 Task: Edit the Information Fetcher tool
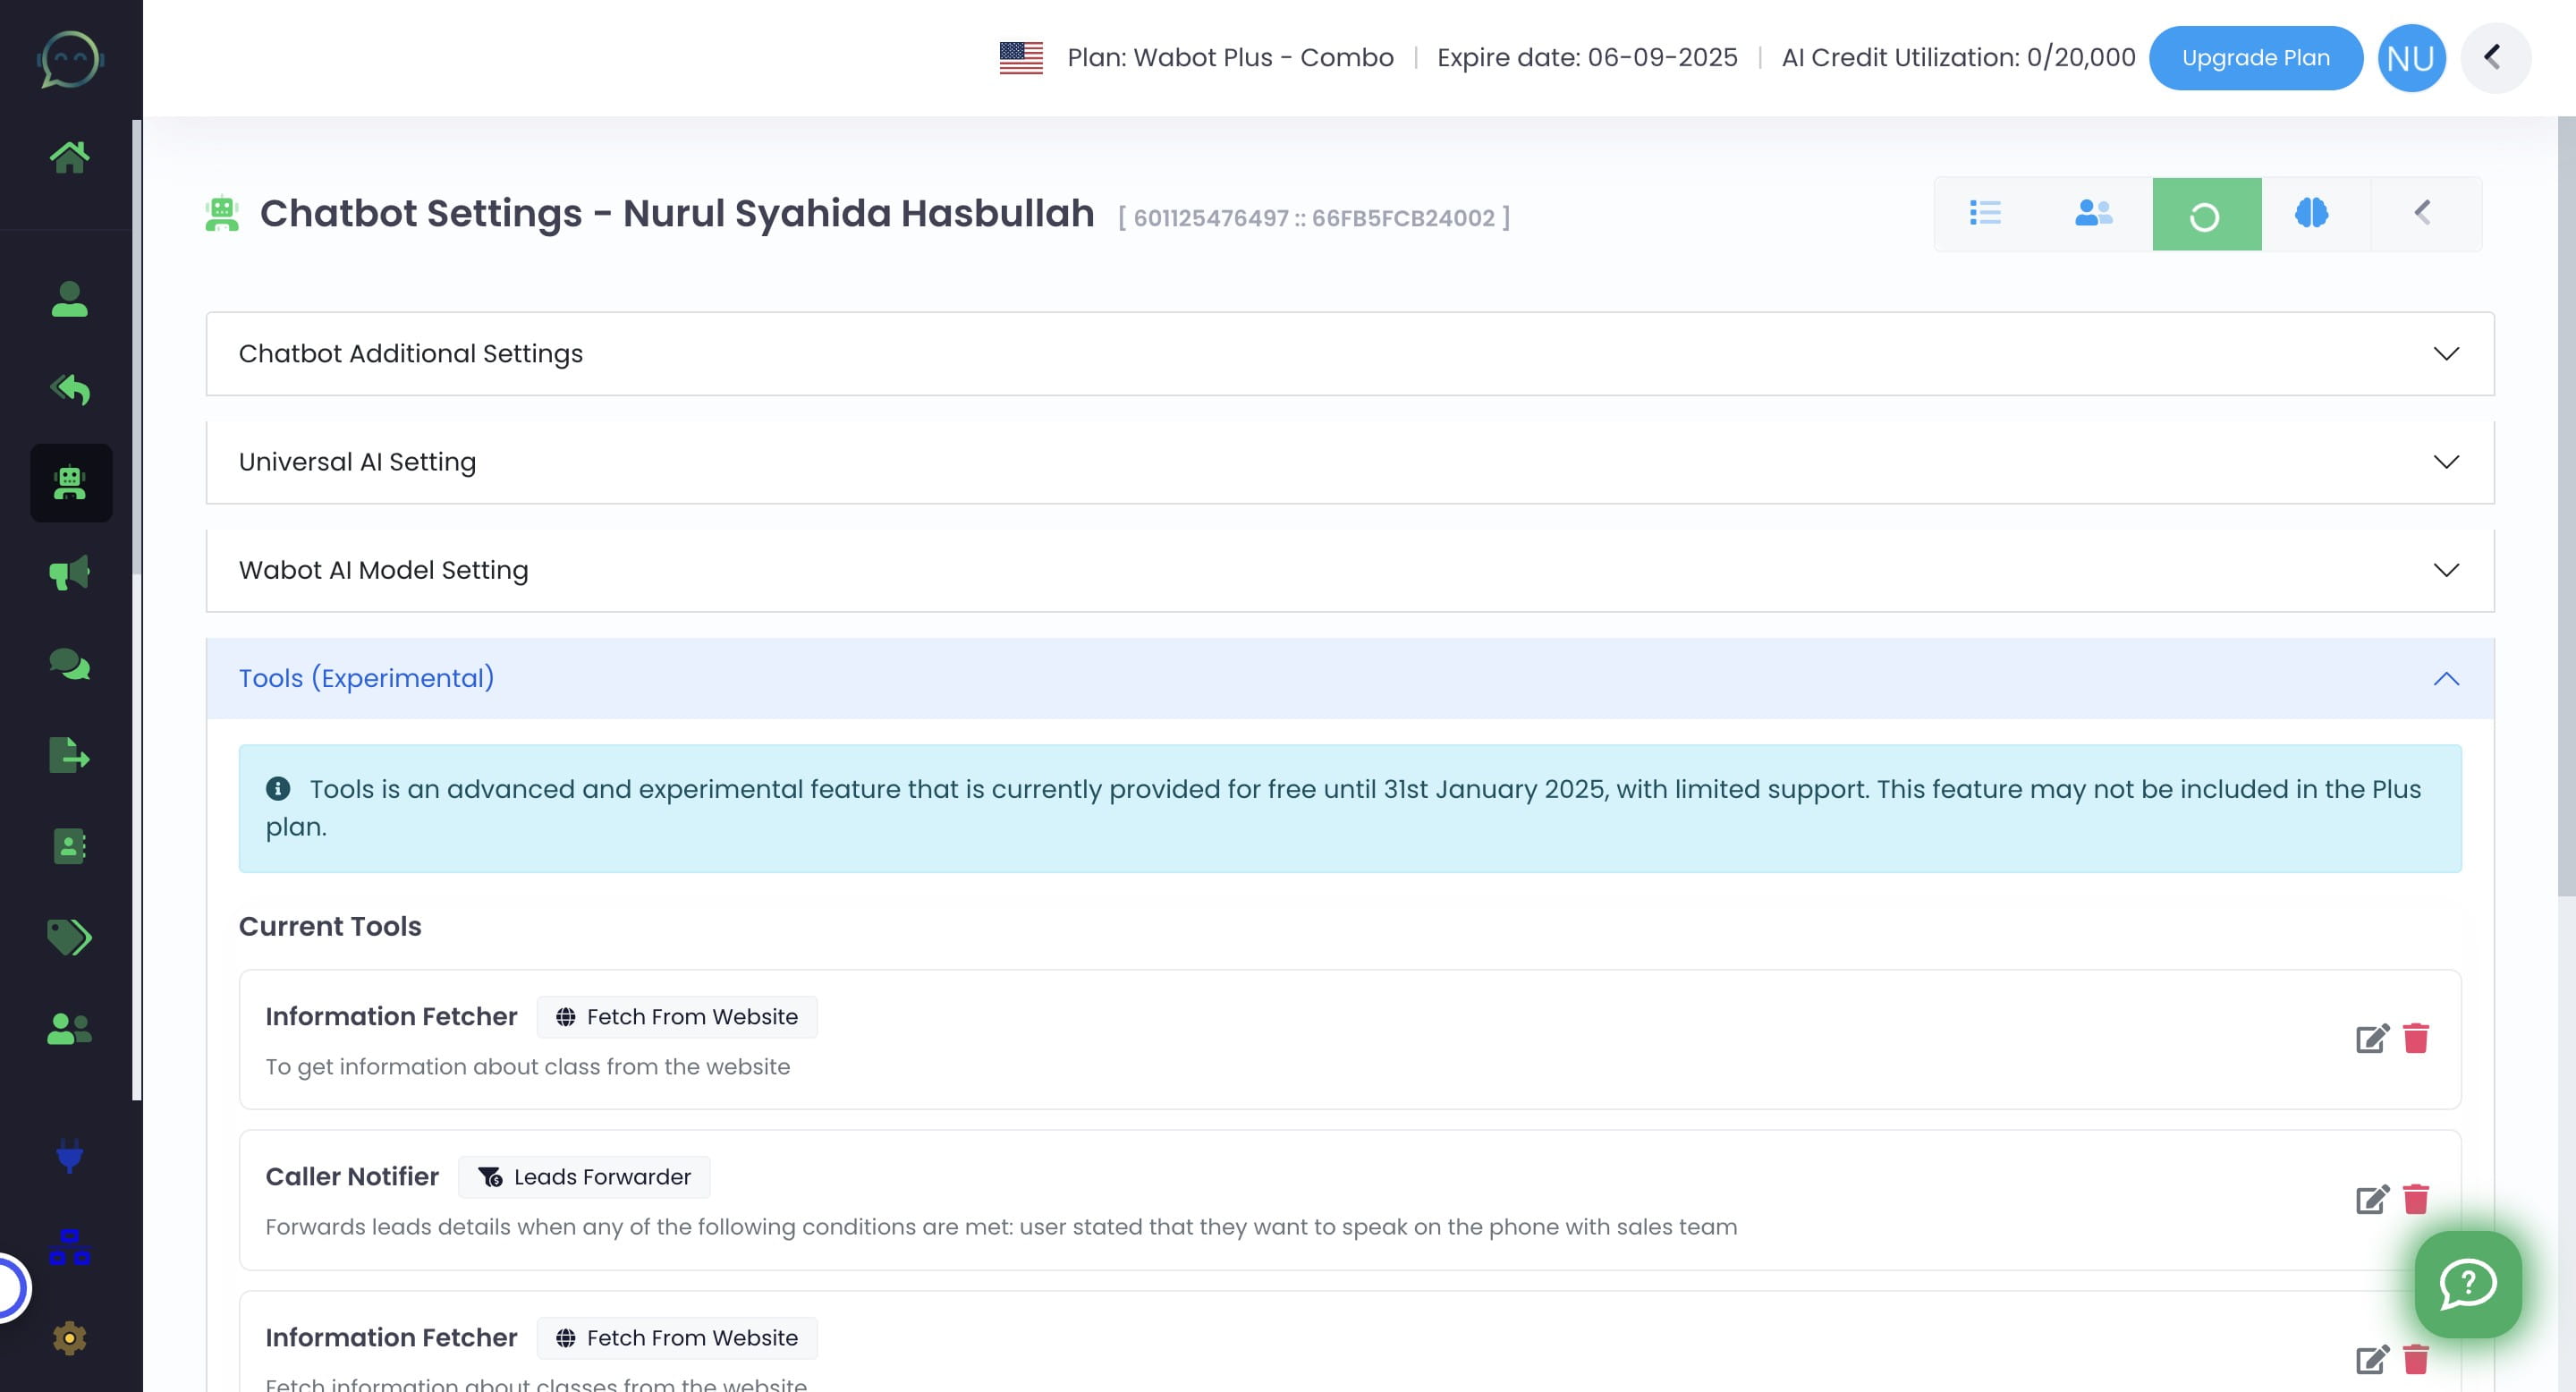point(2372,1039)
